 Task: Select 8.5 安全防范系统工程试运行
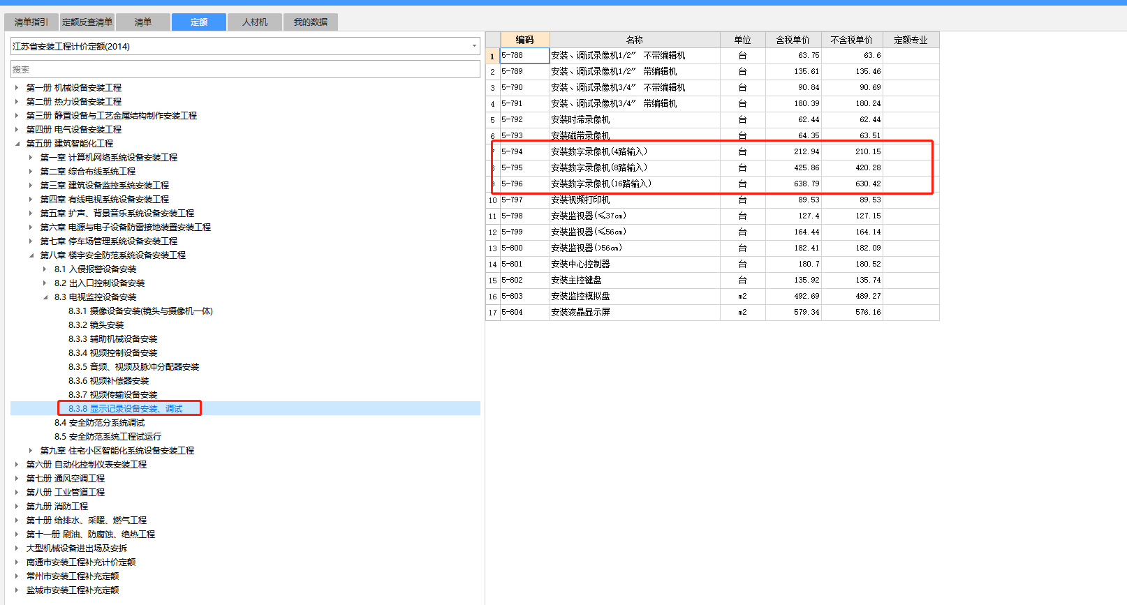108,437
